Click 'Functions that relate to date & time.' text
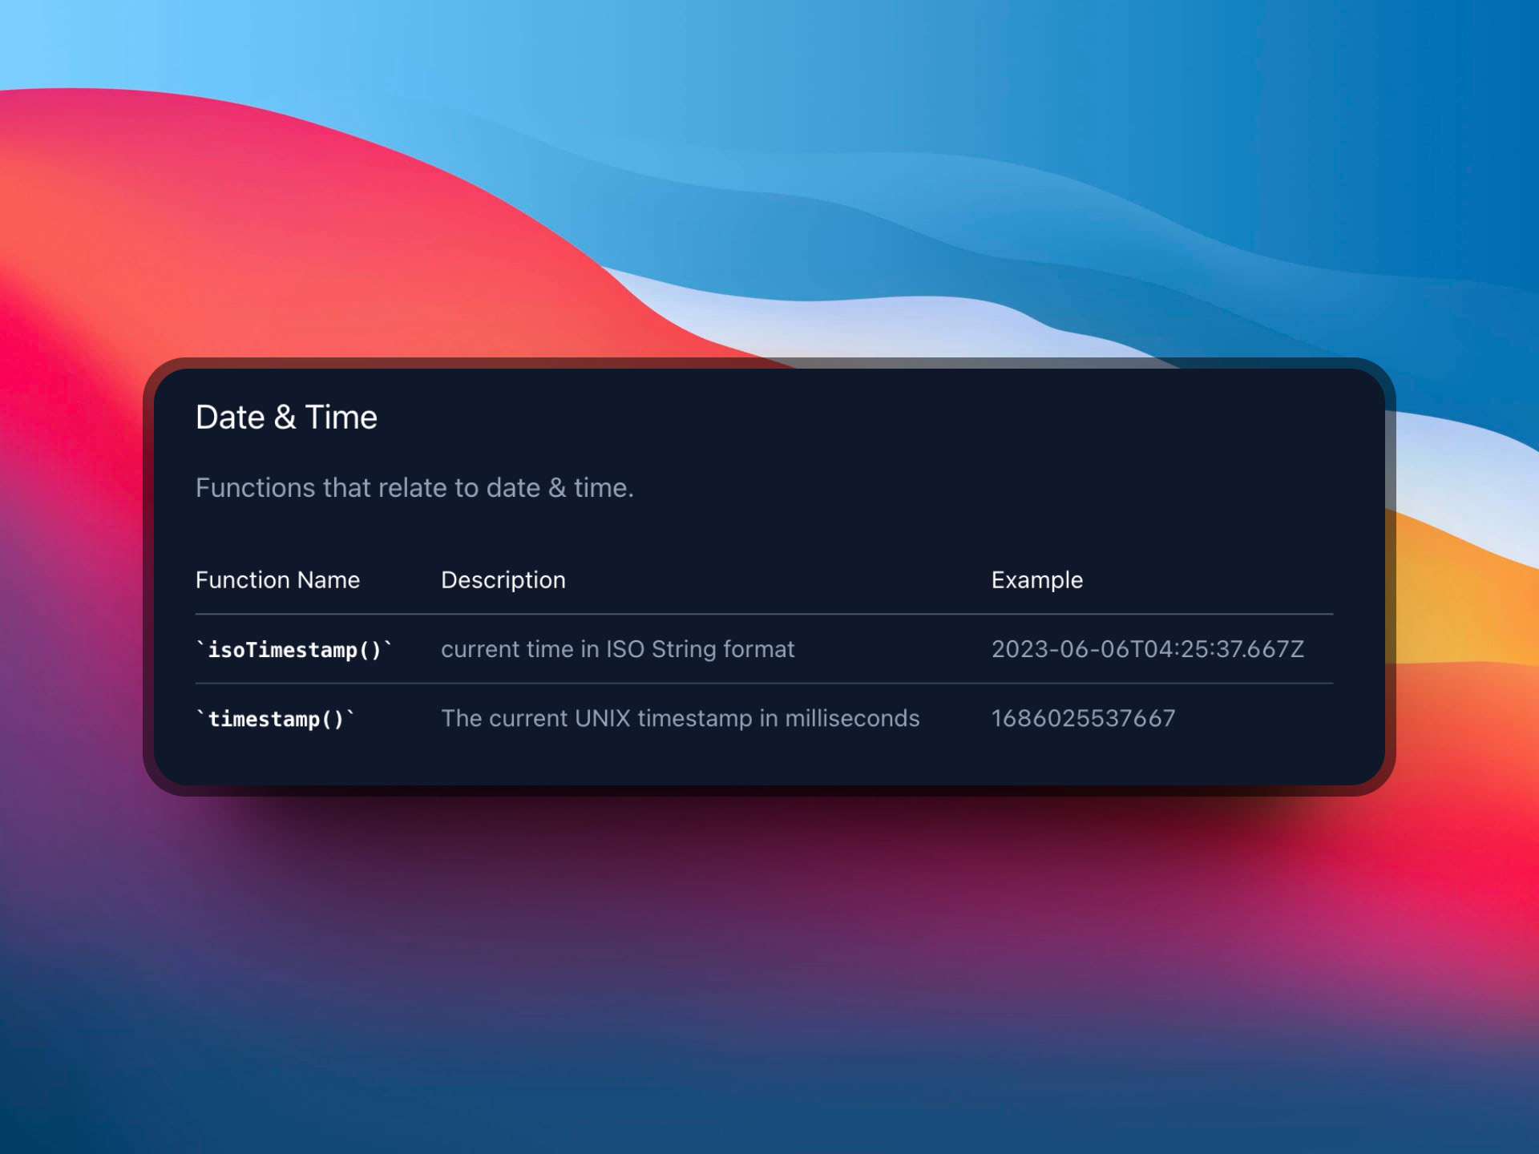Viewport: 1539px width, 1154px height. pyautogui.click(x=414, y=488)
